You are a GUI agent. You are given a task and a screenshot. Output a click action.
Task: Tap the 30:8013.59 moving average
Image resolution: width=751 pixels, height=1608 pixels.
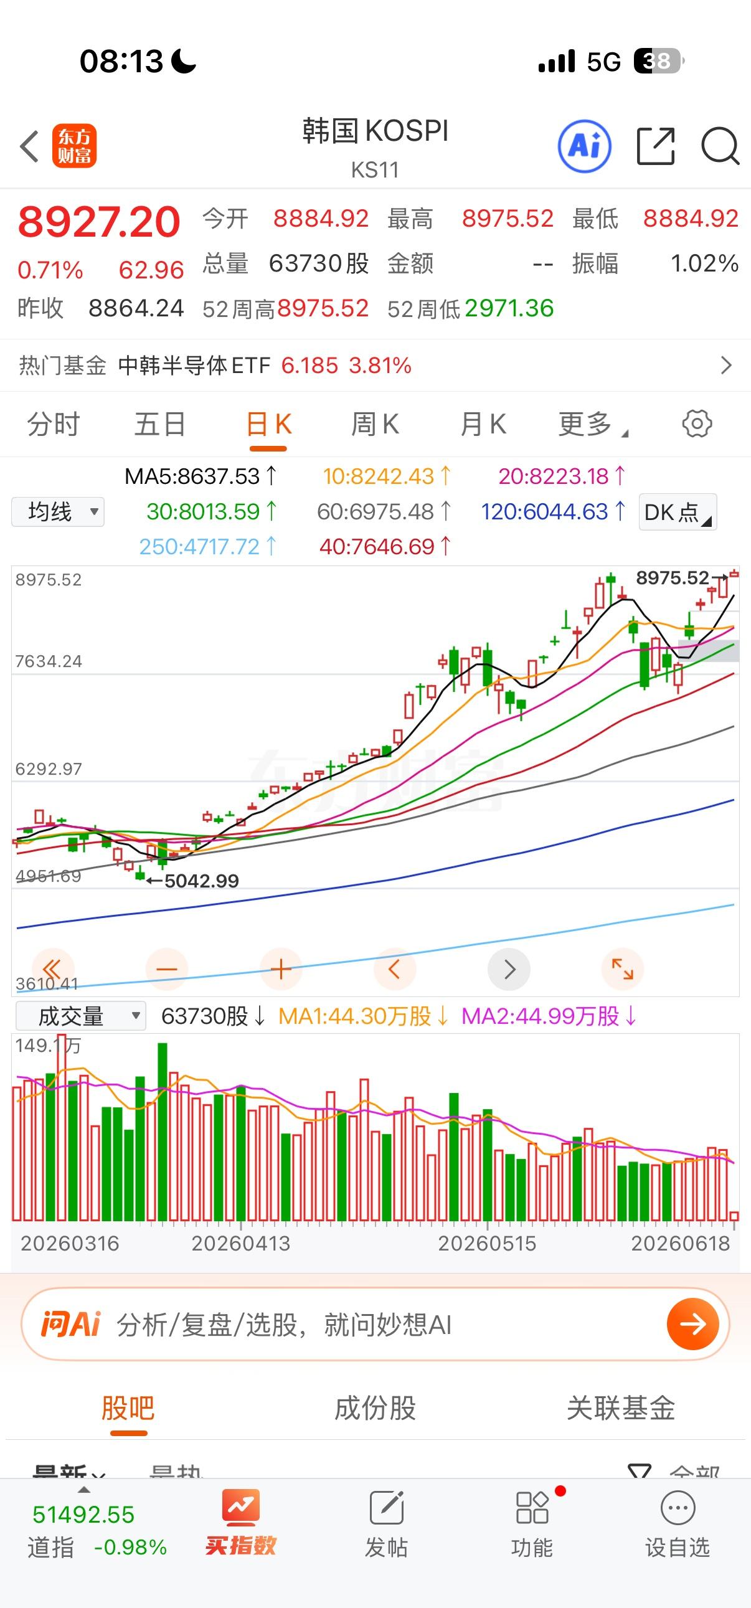[x=211, y=512]
